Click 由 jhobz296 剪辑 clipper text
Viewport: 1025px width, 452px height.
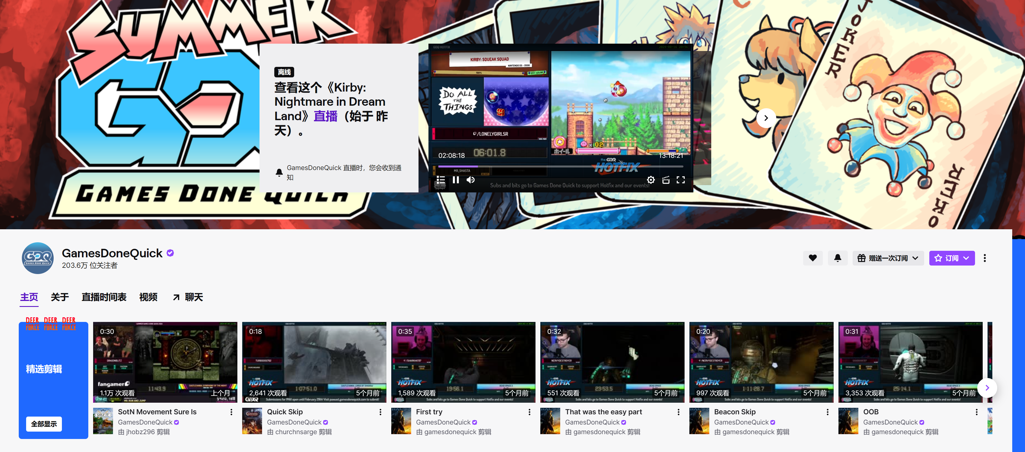[144, 432]
